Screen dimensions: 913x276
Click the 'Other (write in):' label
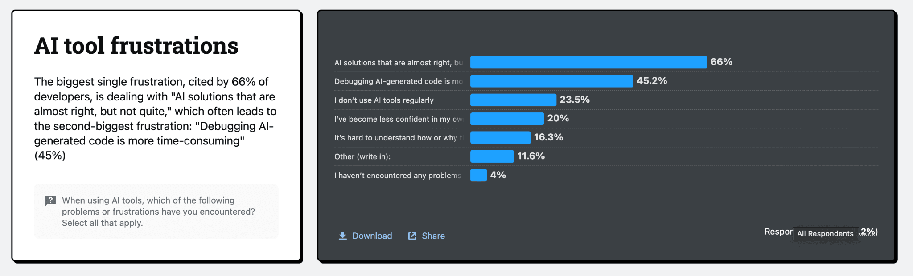click(362, 156)
